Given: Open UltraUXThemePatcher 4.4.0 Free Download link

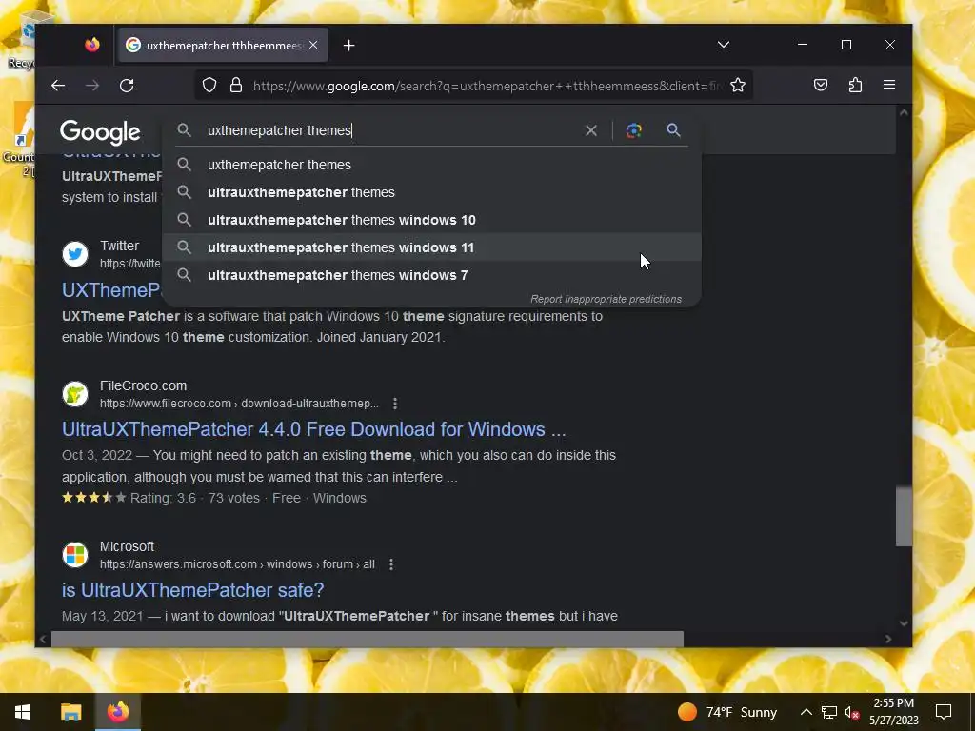Looking at the screenshot, I should click(x=314, y=429).
